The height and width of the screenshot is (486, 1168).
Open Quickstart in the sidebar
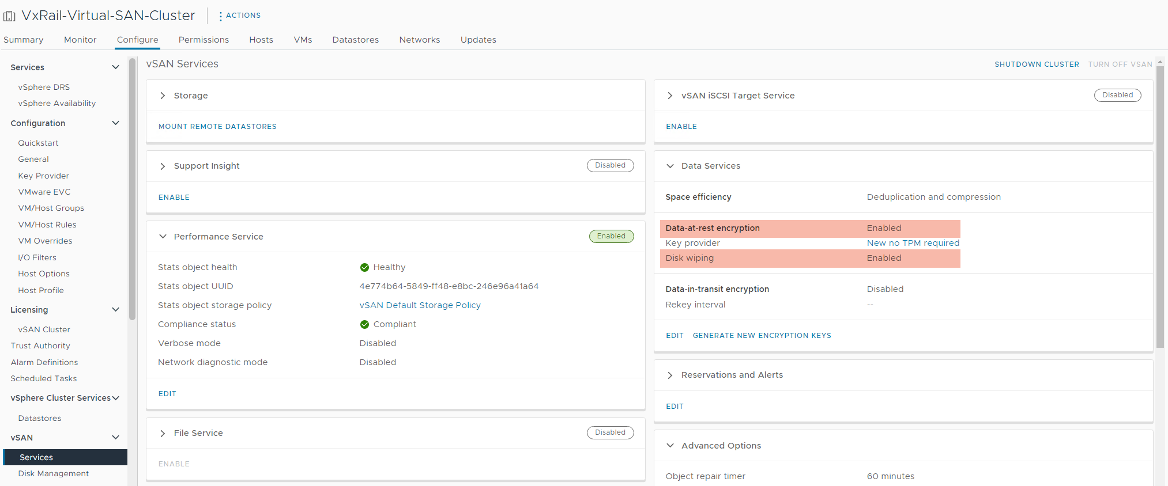point(38,143)
